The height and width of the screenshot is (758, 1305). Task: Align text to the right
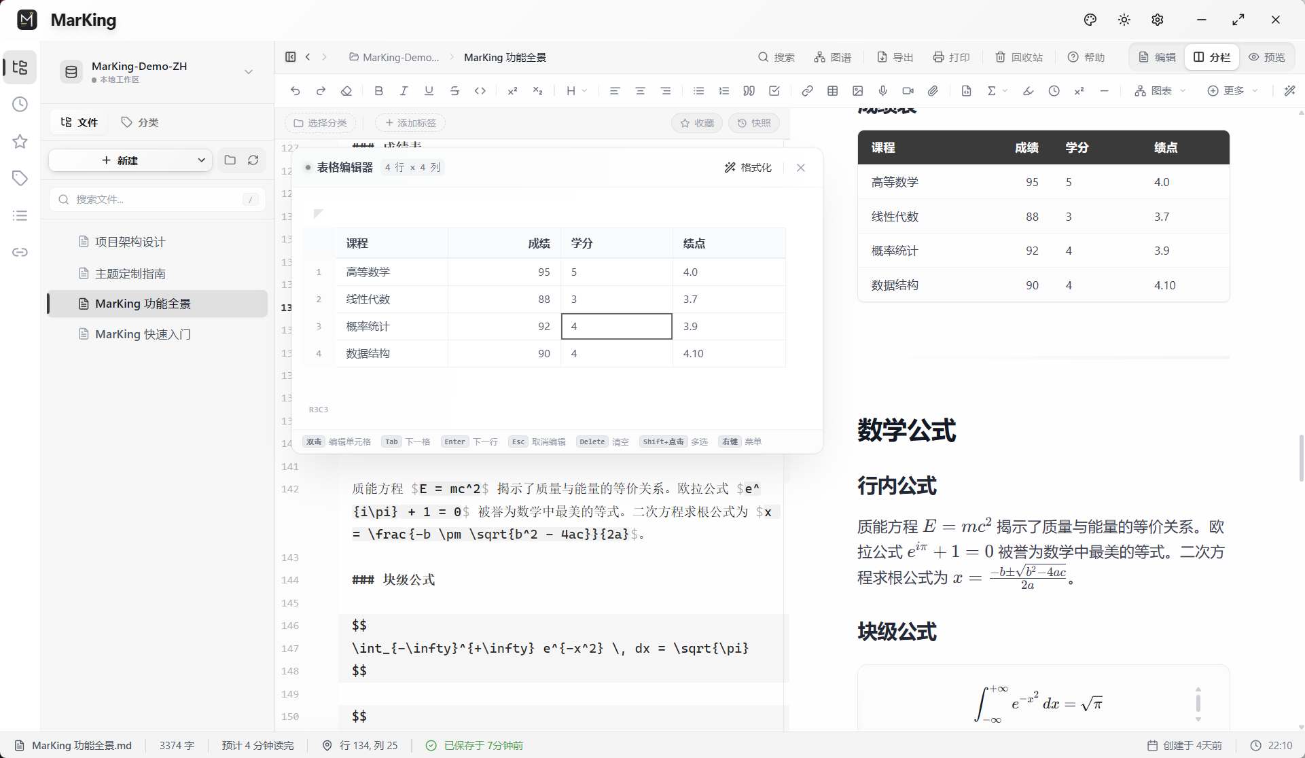(x=666, y=91)
